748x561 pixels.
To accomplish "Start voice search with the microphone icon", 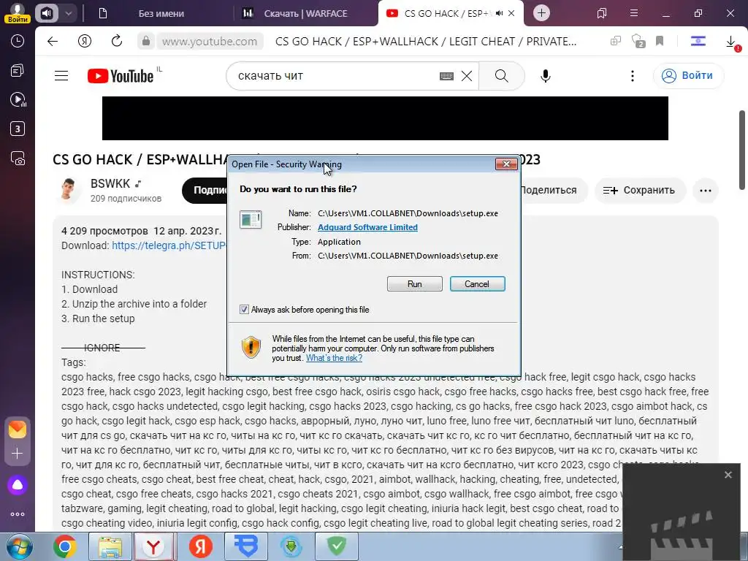I will click(545, 76).
